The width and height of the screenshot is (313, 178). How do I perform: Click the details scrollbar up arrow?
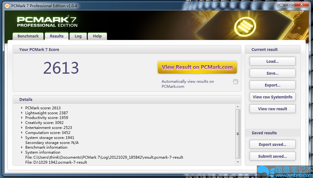pyautogui.click(x=238, y=106)
